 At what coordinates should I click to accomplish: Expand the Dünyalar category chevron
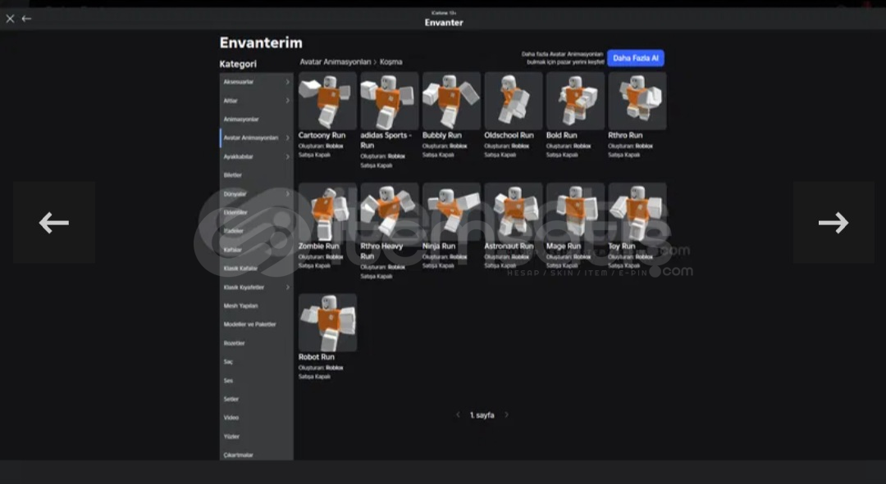click(287, 193)
